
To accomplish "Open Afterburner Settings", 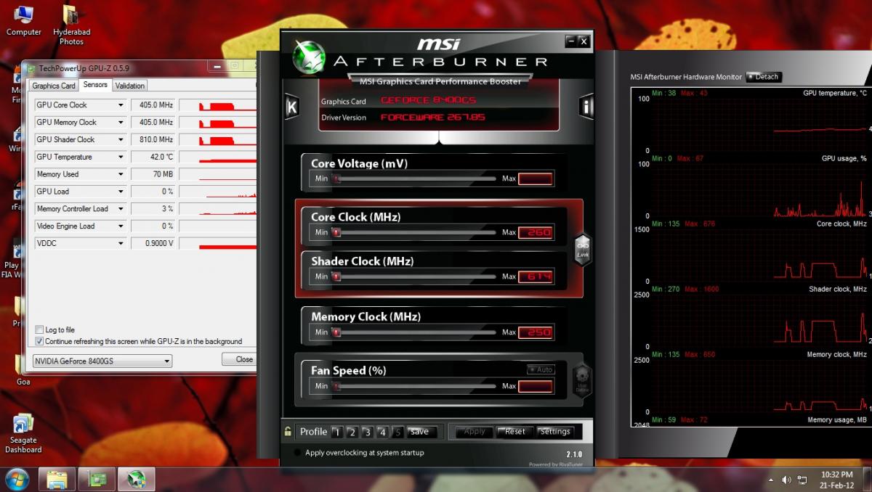I will pos(555,431).
